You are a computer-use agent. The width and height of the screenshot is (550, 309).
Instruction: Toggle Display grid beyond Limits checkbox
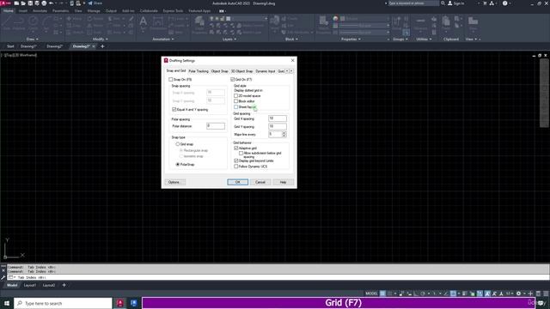pos(236,161)
